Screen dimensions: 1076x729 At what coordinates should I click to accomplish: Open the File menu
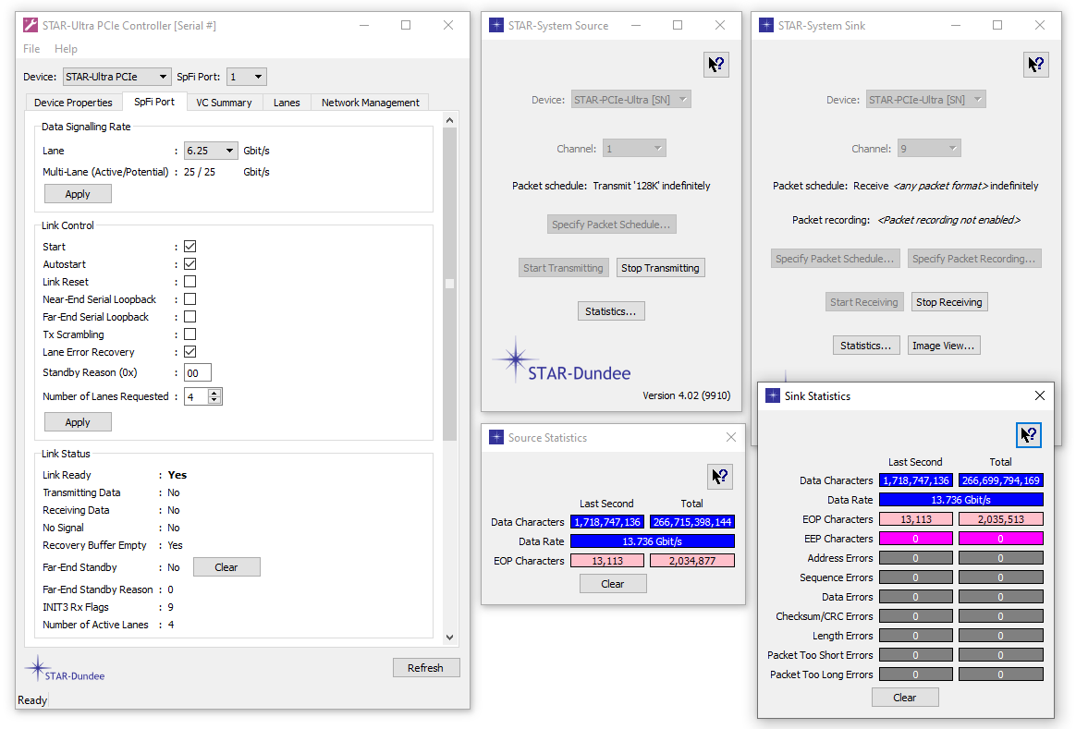(x=31, y=49)
